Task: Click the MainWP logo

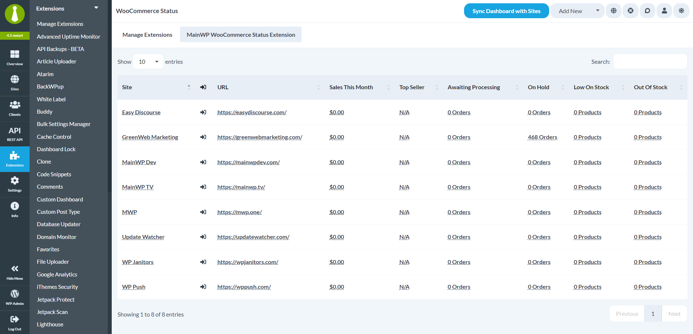Action: click(x=15, y=14)
